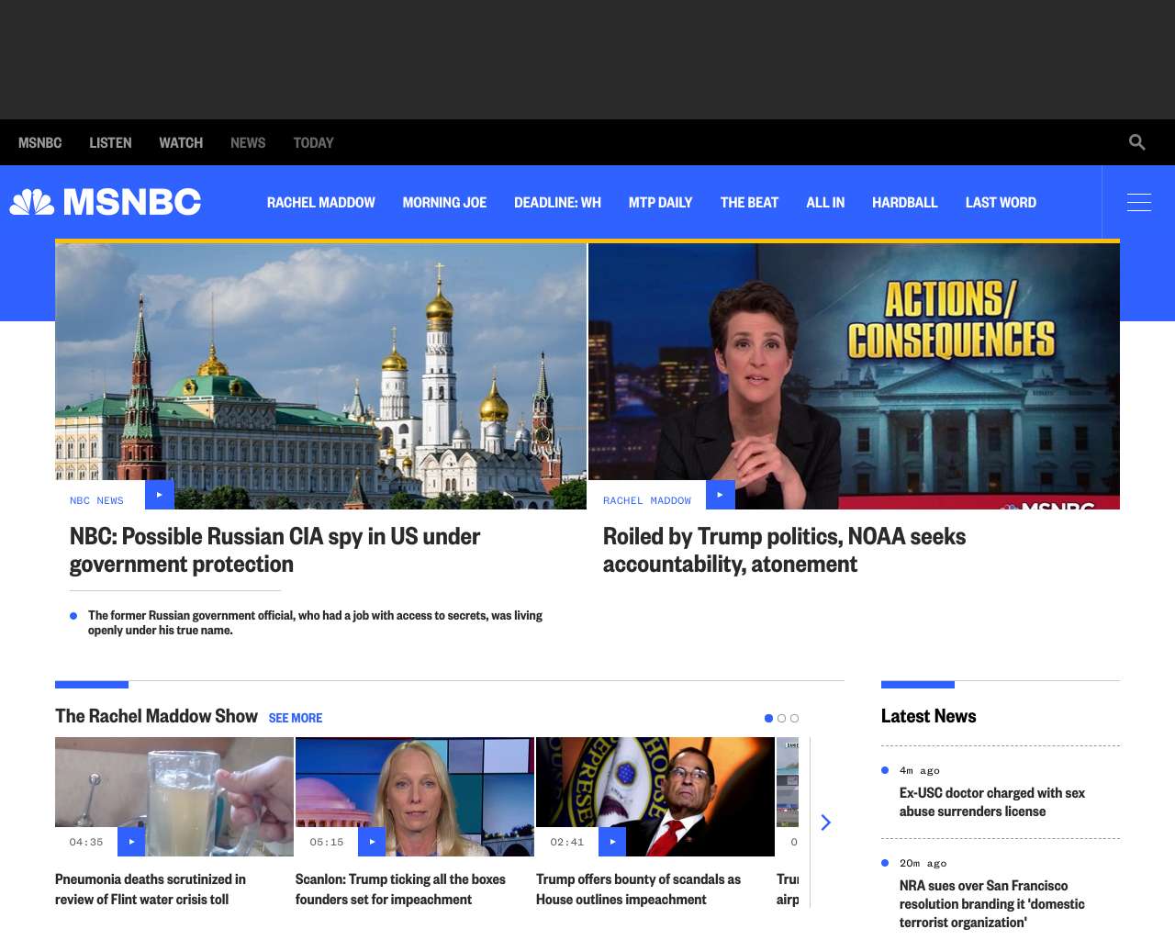1175x940 pixels.
Task: Open the Trump bounty of scandals headline
Action: click(638, 890)
